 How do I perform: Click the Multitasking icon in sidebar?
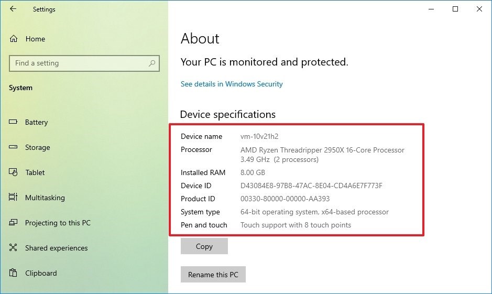click(14, 198)
